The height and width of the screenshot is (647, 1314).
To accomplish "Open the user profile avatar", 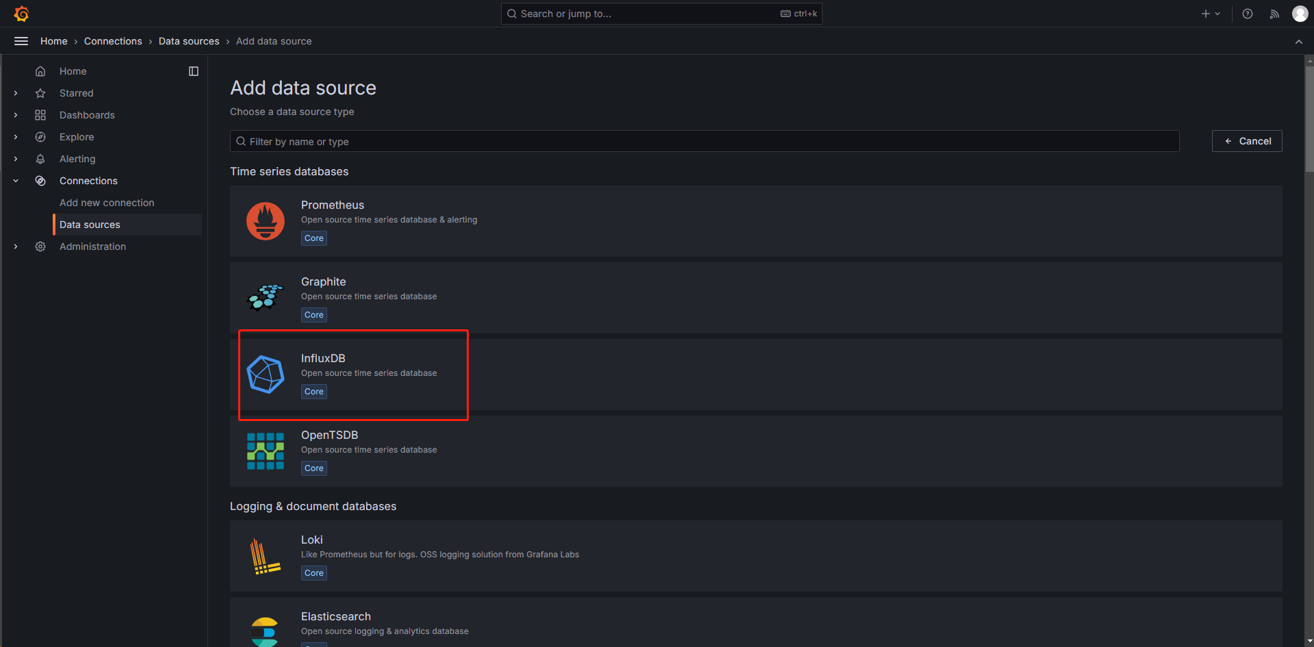I will [x=1300, y=14].
